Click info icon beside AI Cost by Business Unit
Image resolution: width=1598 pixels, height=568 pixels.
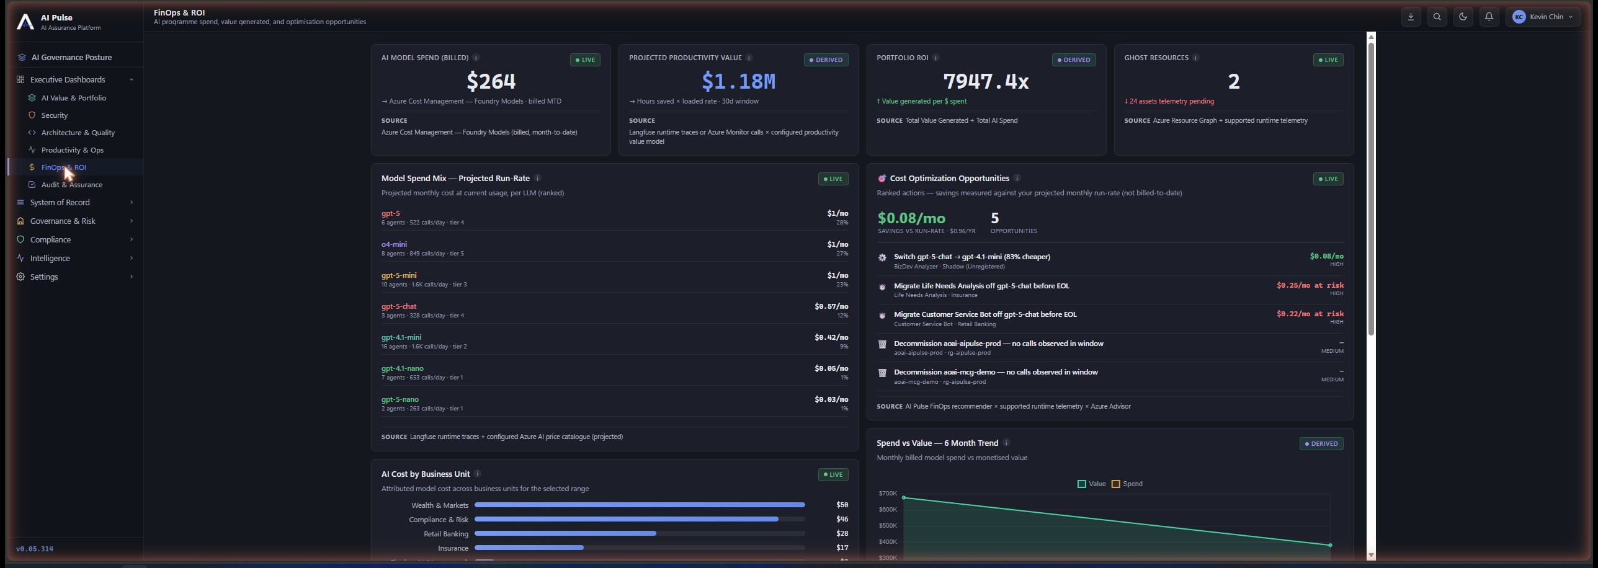[x=478, y=474]
